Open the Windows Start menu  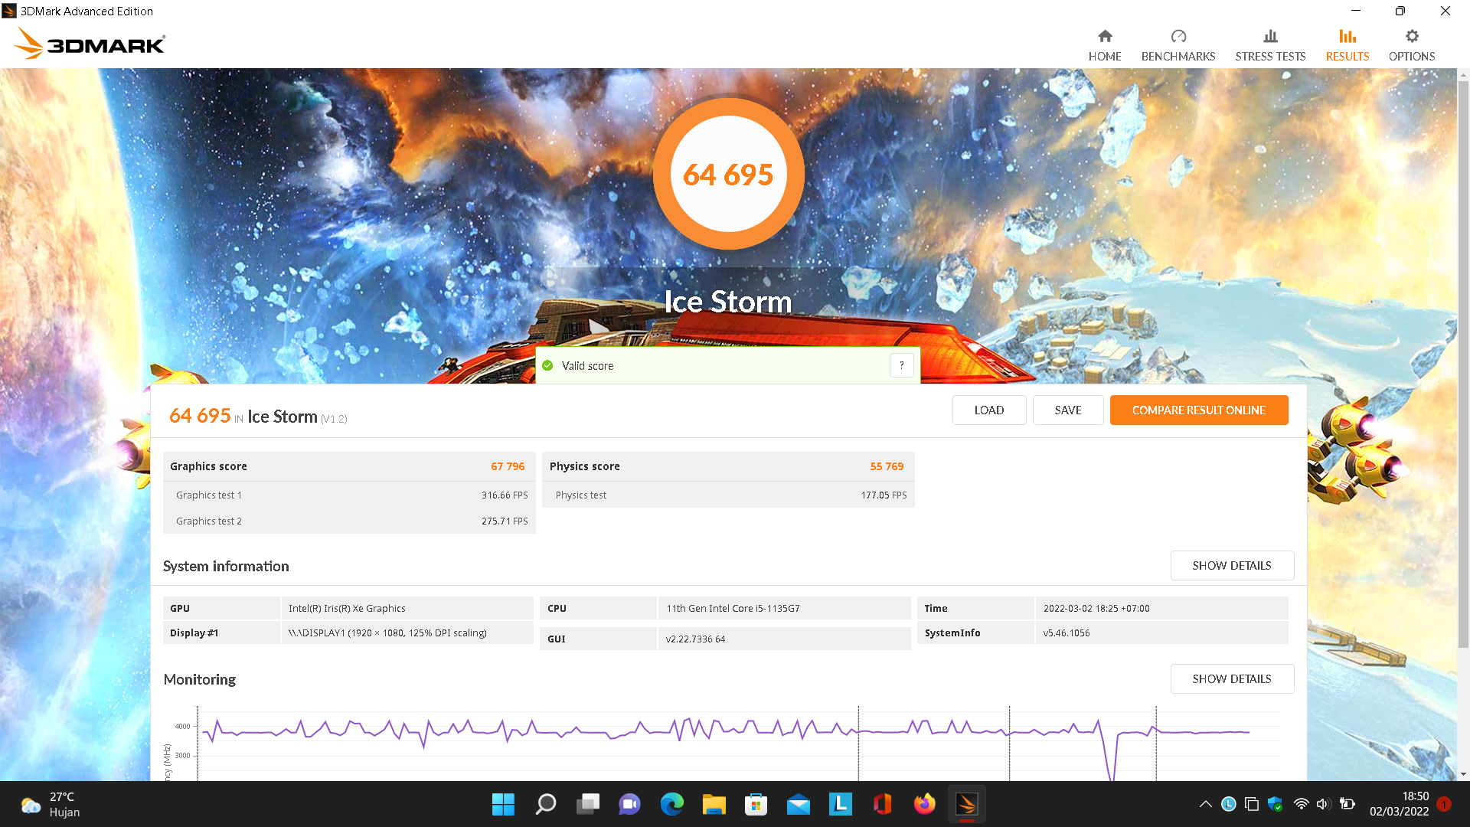coord(503,804)
